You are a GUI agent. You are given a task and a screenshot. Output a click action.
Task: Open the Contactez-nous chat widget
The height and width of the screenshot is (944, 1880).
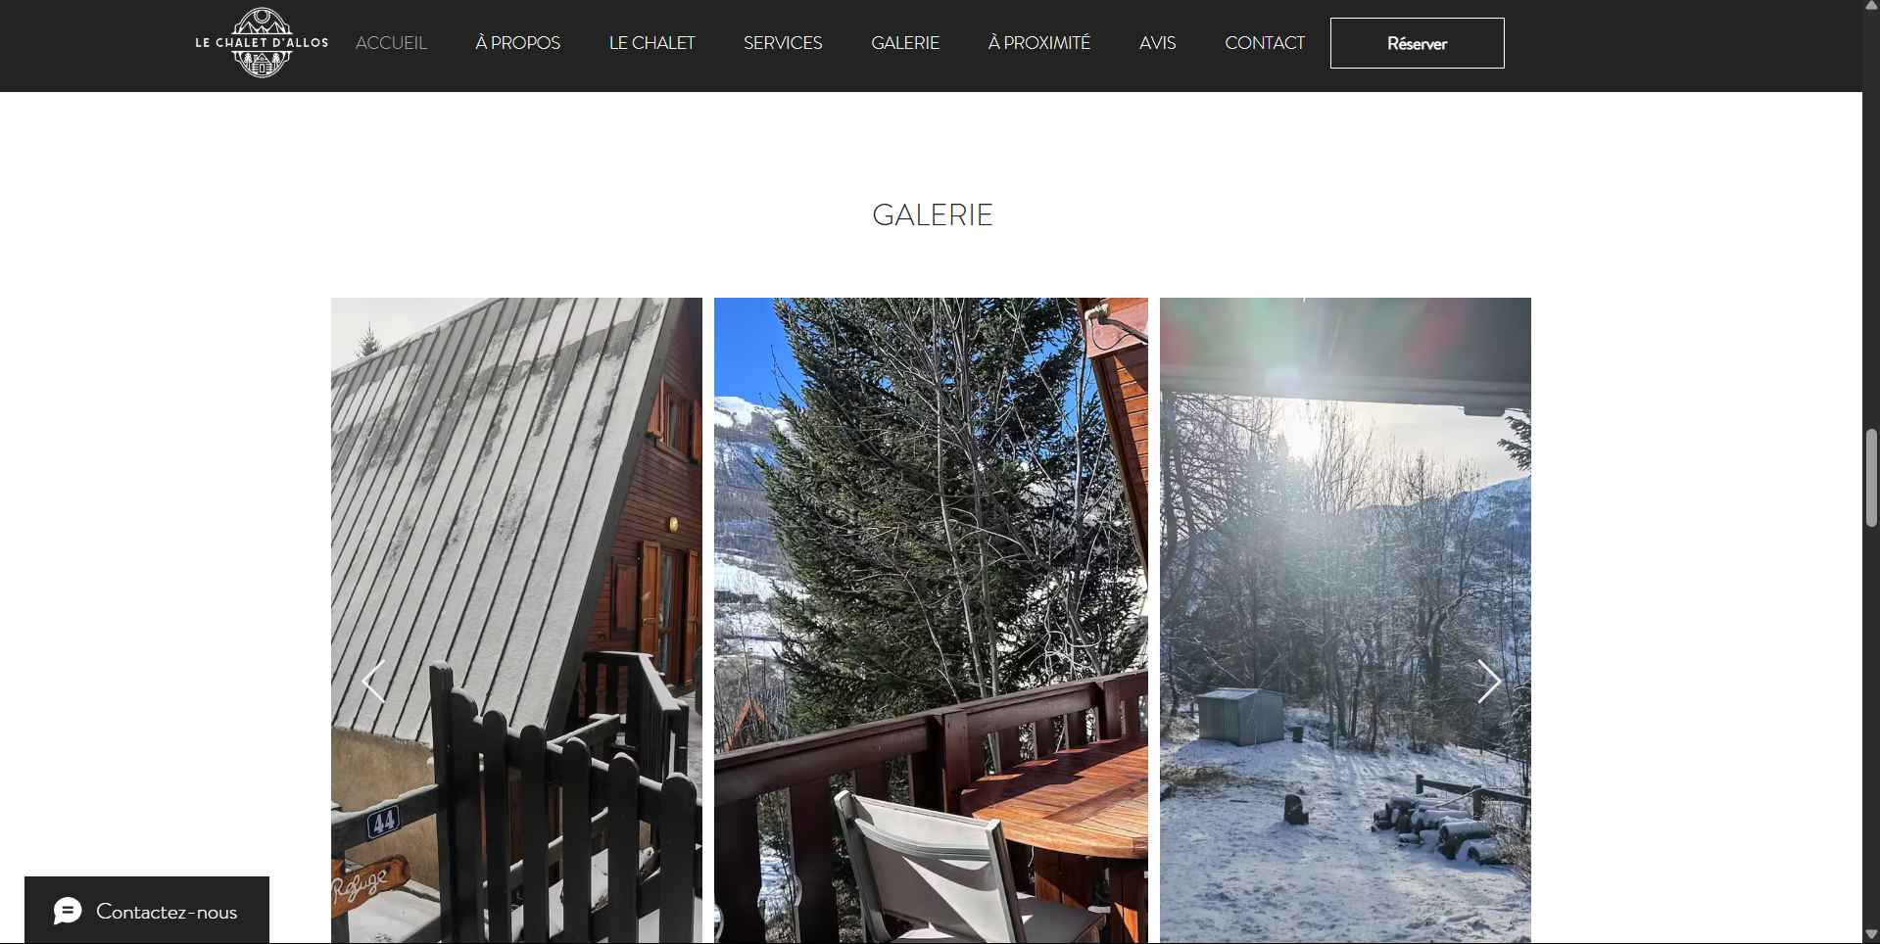147,911
